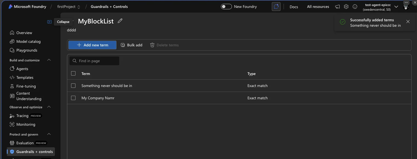Screen dimensions: 417x159
Task: Click the Model catalog icon
Action: (12, 41)
